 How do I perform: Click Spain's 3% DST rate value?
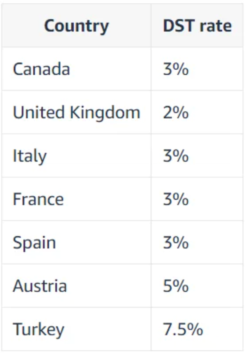tap(176, 243)
